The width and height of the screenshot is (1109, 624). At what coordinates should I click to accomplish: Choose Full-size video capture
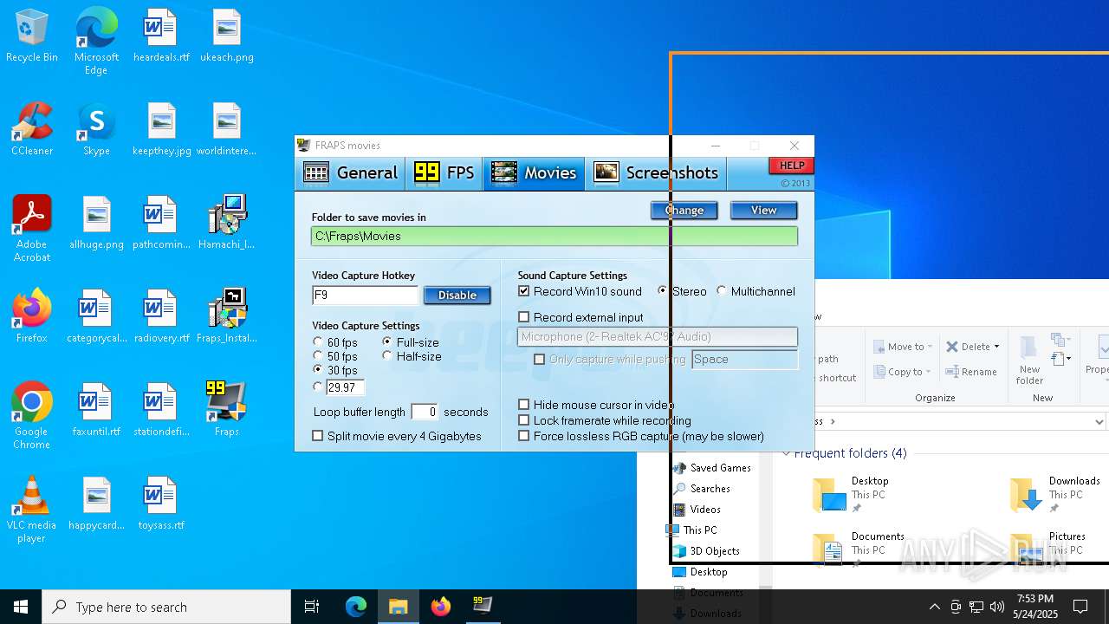[387, 342]
